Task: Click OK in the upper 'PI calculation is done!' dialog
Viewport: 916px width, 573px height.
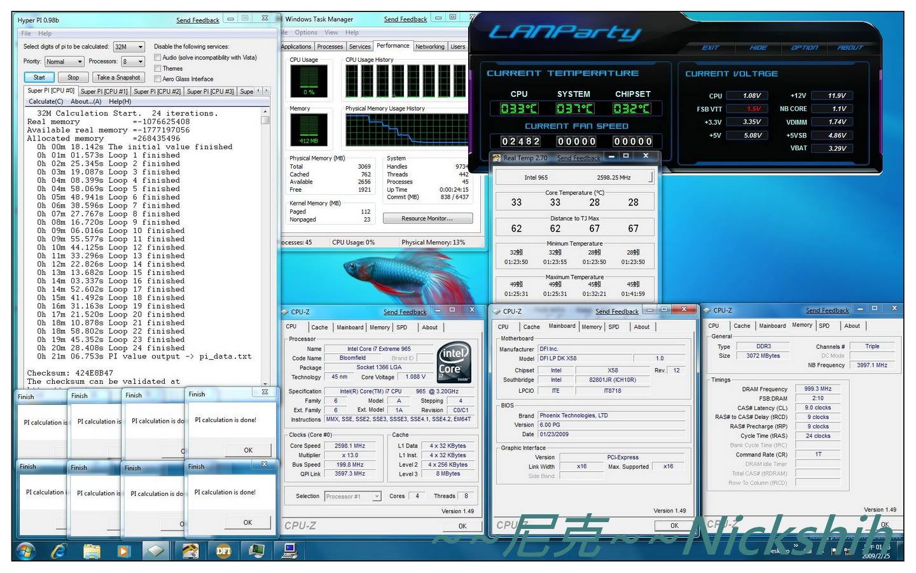Action: (248, 450)
